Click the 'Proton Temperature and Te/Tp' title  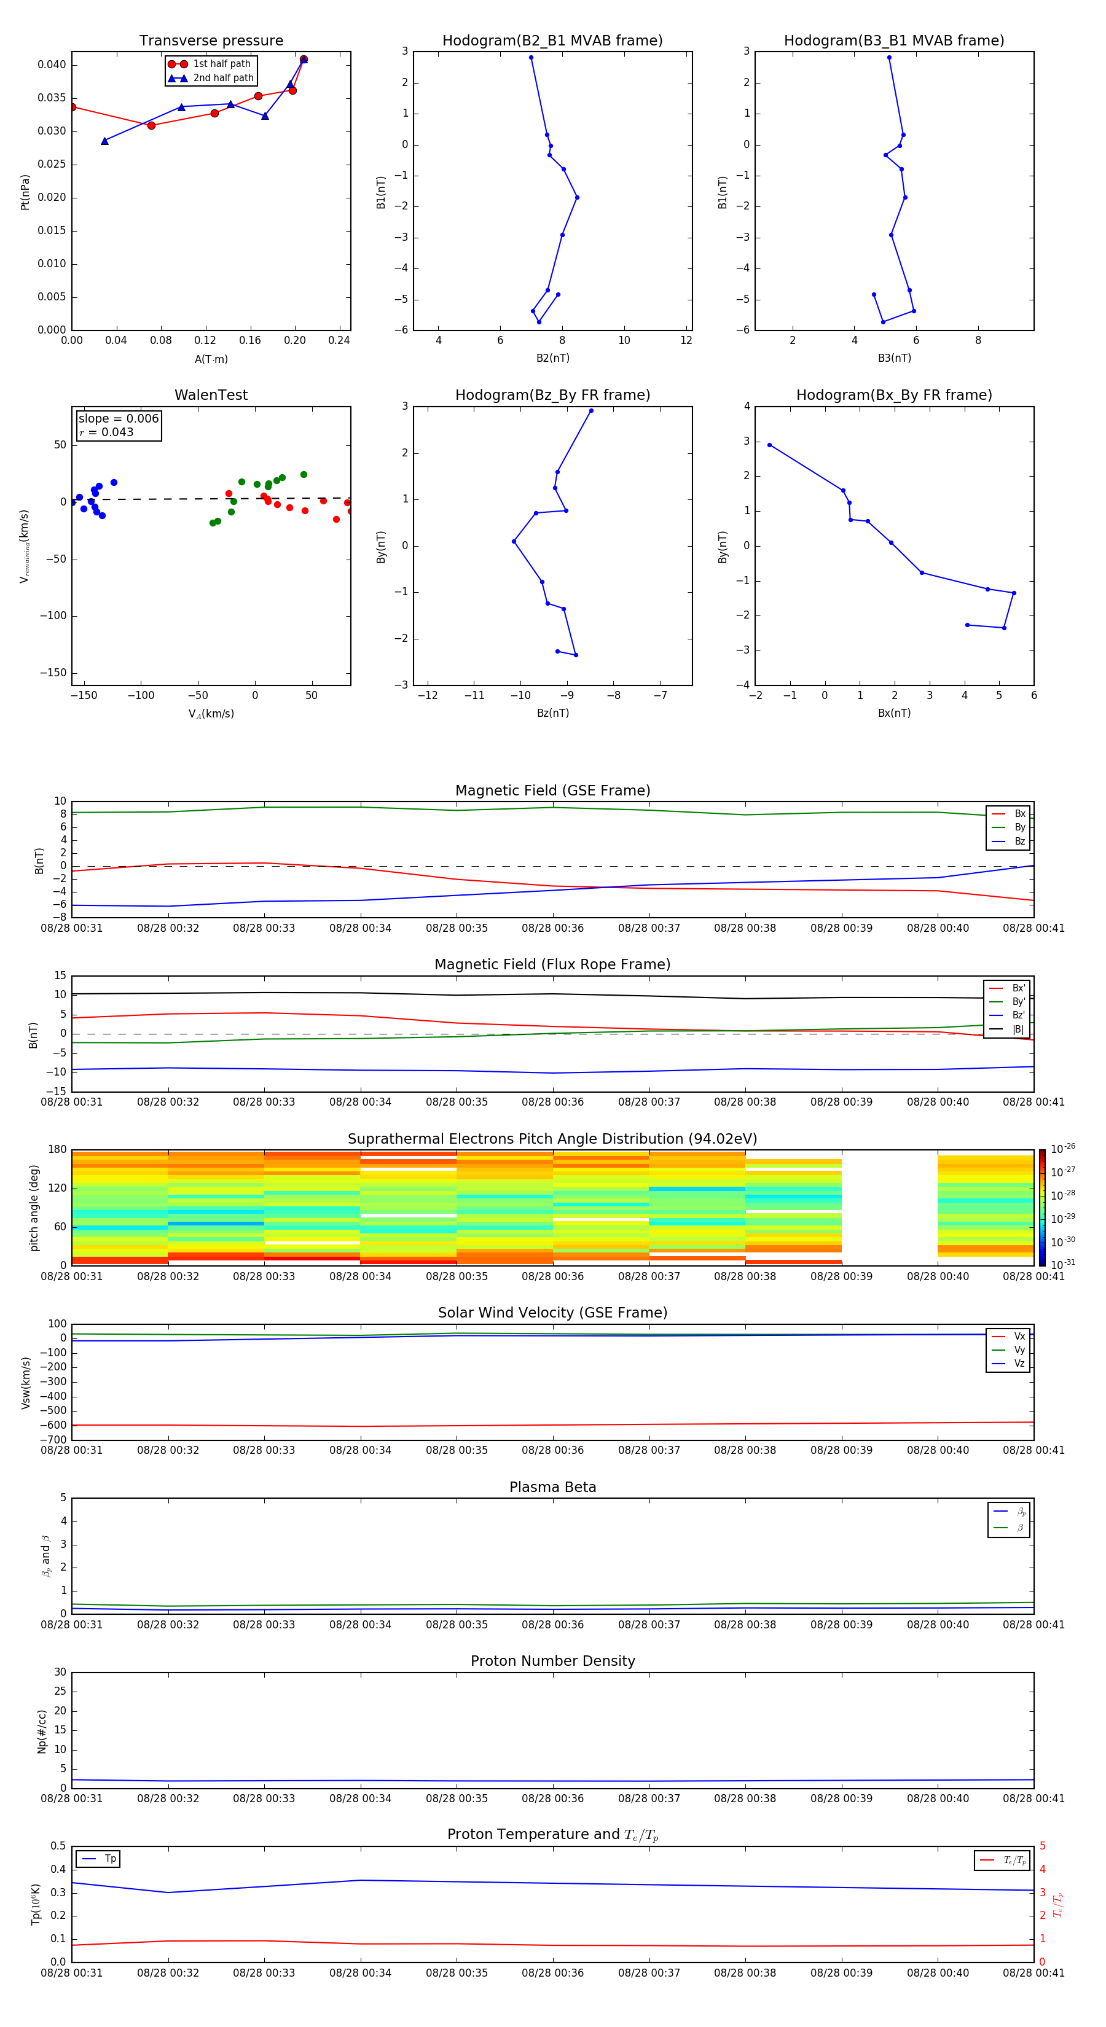pyautogui.click(x=552, y=1835)
